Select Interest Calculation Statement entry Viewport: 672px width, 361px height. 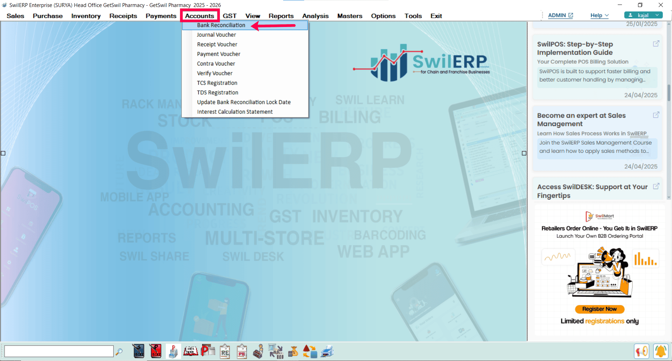click(245, 112)
